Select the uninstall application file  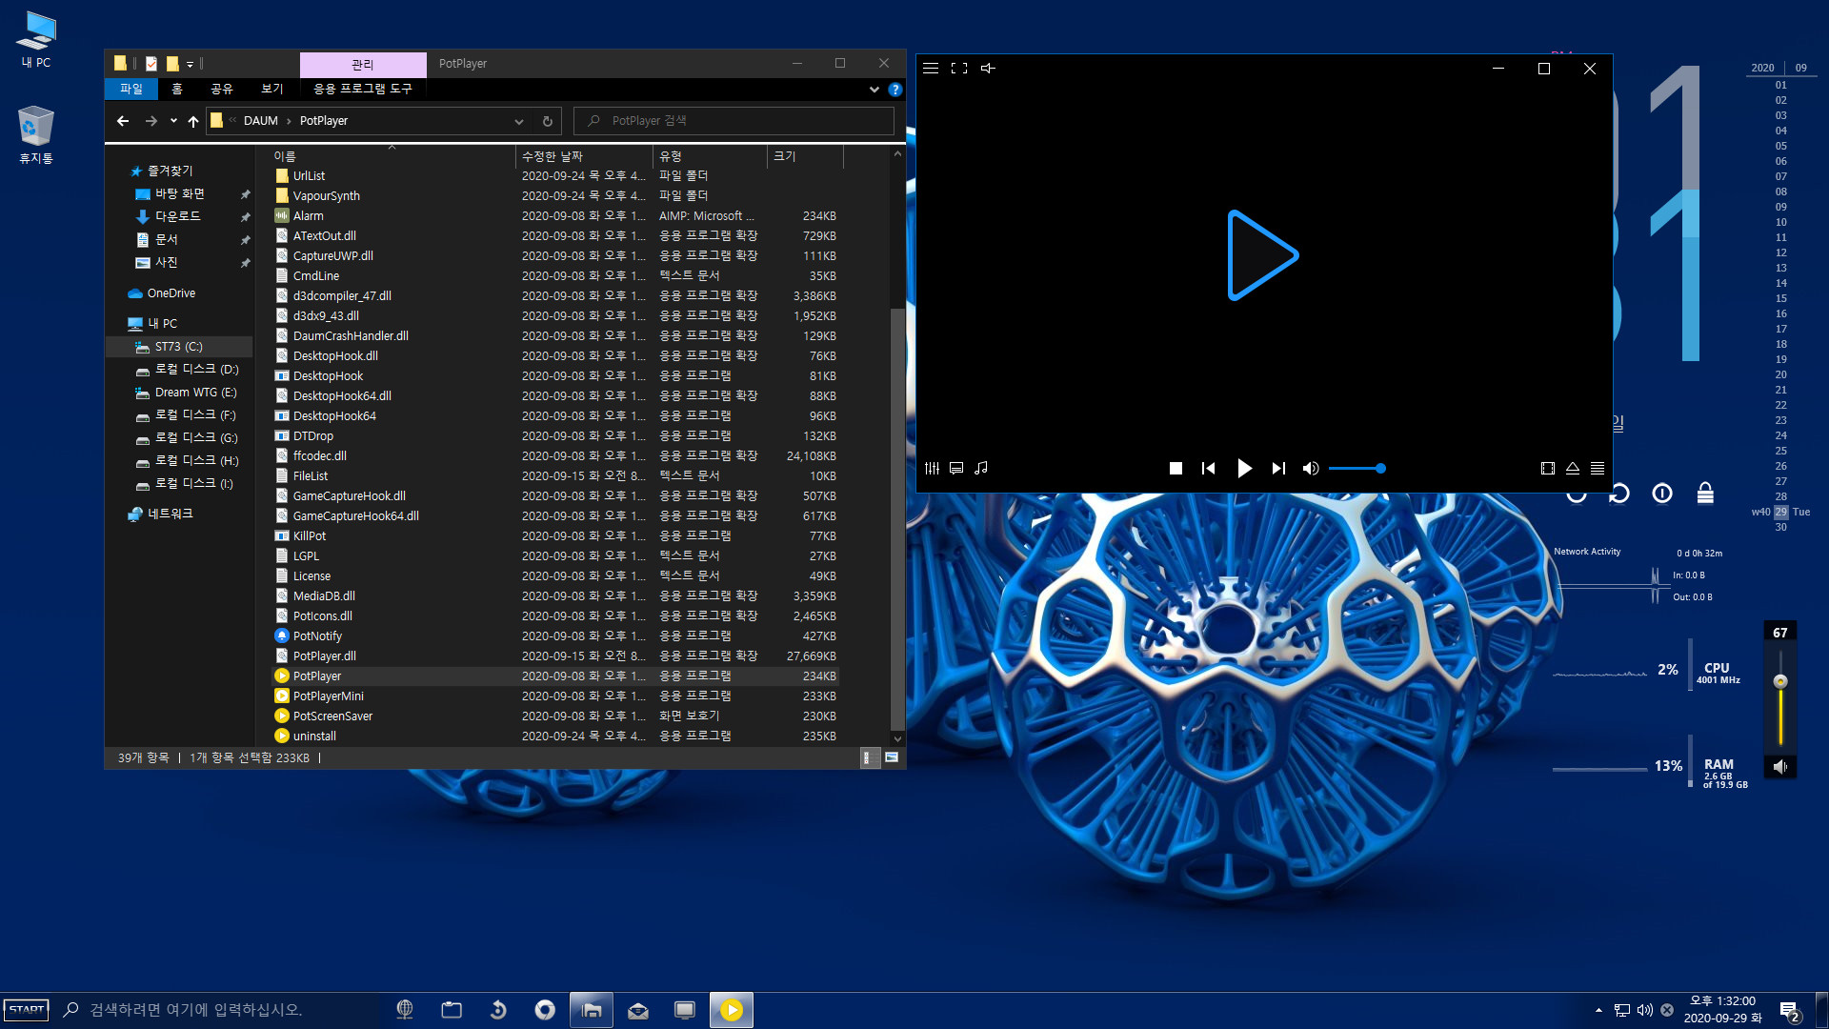pyautogui.click(x=556, y=736)
